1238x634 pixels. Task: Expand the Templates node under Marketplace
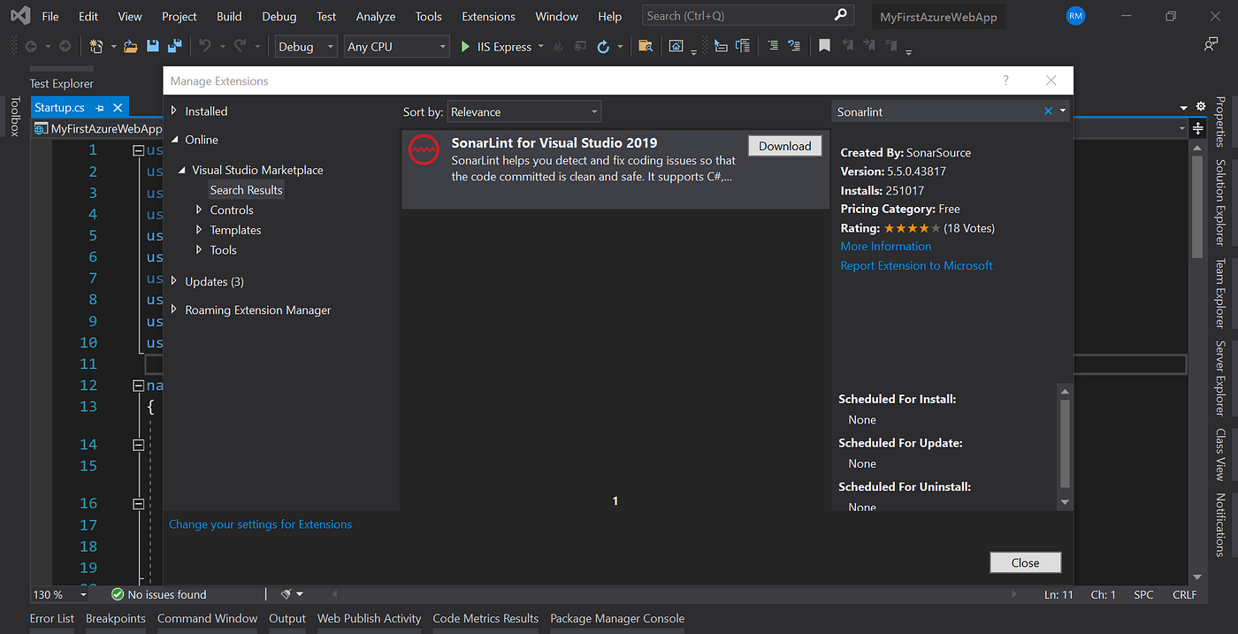199,229
